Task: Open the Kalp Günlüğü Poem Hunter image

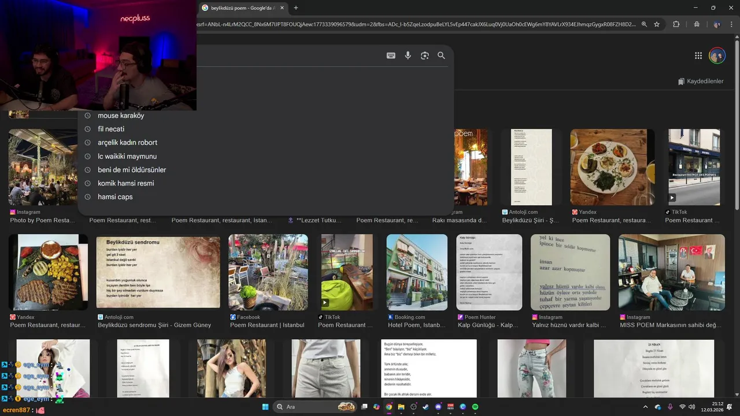Action: point(489,272)
